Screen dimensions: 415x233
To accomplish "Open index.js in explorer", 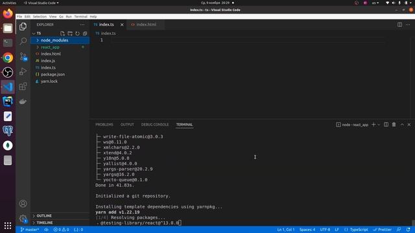I will tap(60, 61).
